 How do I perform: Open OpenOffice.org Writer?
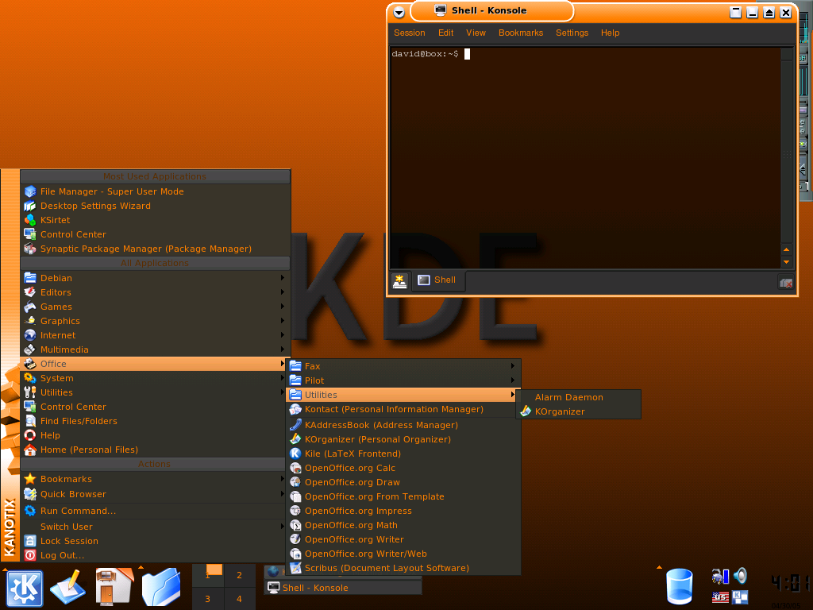pyautogui.click(x=403, y=539)
